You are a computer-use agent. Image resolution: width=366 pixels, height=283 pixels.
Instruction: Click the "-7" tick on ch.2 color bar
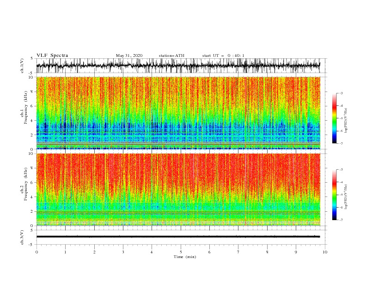tap(341, 220)
